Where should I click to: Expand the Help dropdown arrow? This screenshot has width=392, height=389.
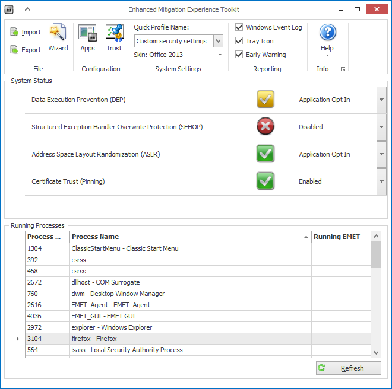point(327,55)
